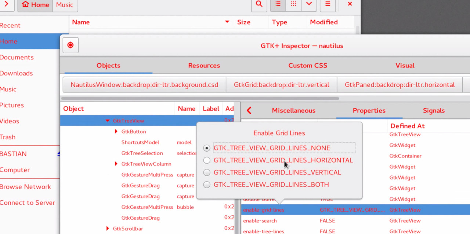Select GTK_TREE_VIEW_GRID_LINES_VERTICAL option
The height and width of the screenshot is (234, 470).
[207, 172]
